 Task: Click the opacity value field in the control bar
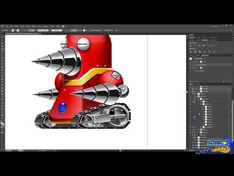coord(73,30)
